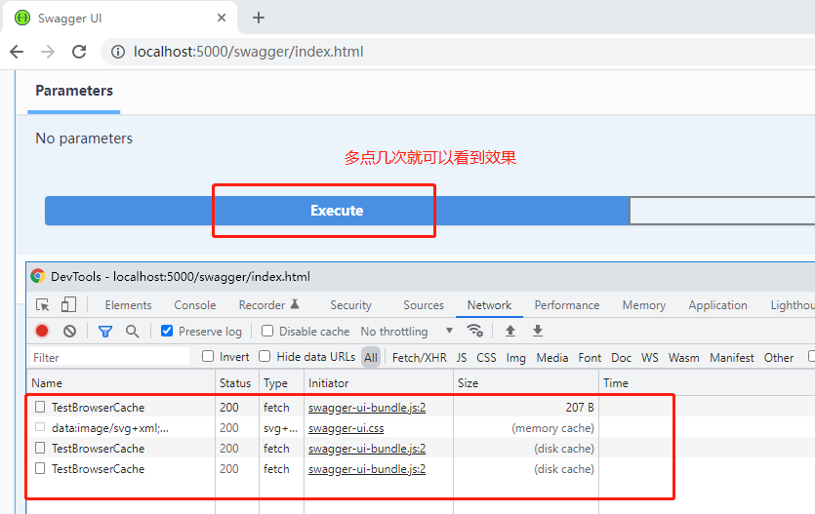The width and height of the screenshot is (815, 514).
Task: Sort network table by Name column
Action: (x=121, y=383)
